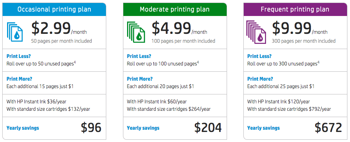Open Print Less link in Occasional plan
Image resolution: width=350 pixels, height=142 pixels.
tap(19, 56)
